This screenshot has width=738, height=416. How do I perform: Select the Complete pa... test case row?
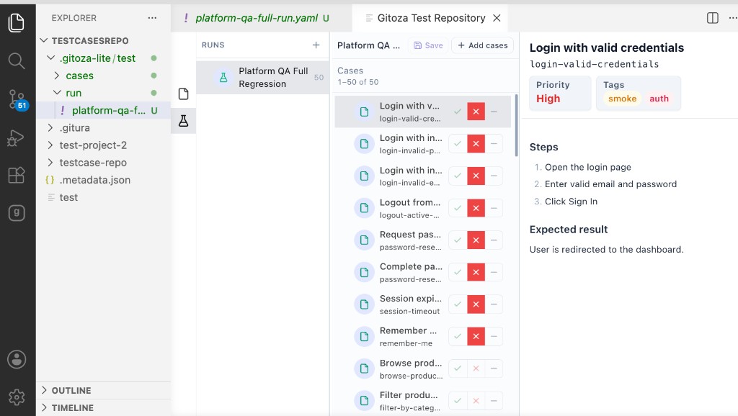(x=422, y=272)
